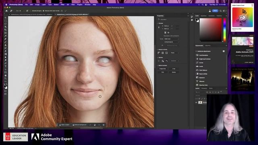The width and height of the screenshot is (258, 145).
Task: Click the Image Size quick action
Action: point(163,69)
